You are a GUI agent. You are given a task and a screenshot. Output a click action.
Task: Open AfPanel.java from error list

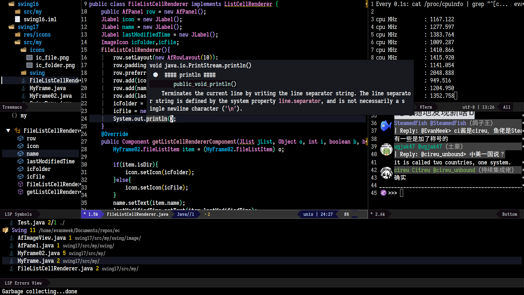pyautogui.click(x=35, y=246)
